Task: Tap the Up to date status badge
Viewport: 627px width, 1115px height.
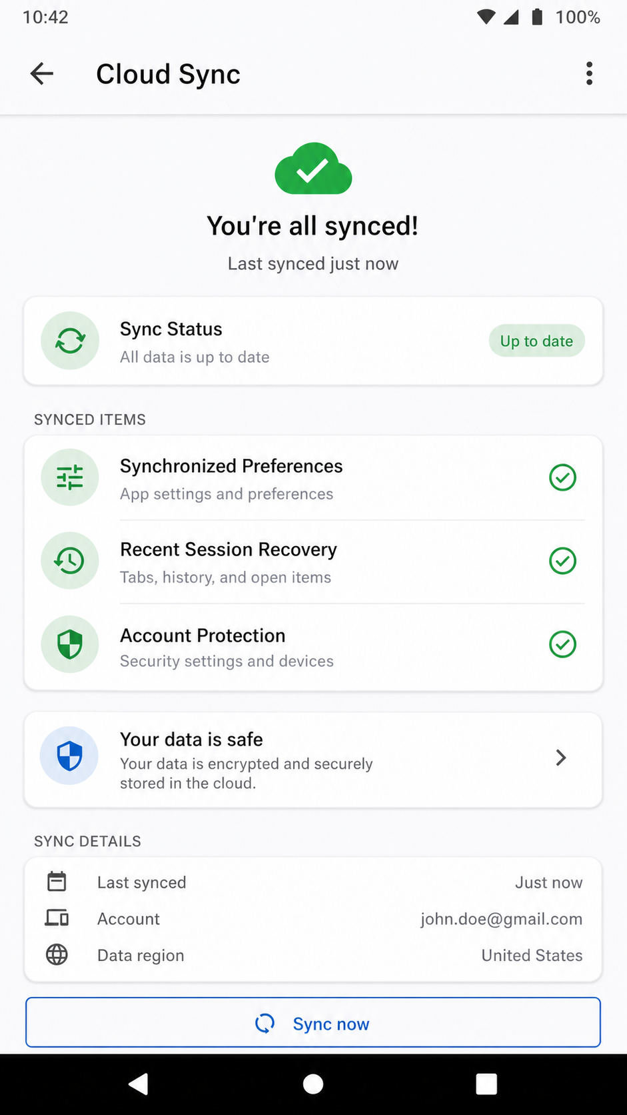Action: (537, 341)
